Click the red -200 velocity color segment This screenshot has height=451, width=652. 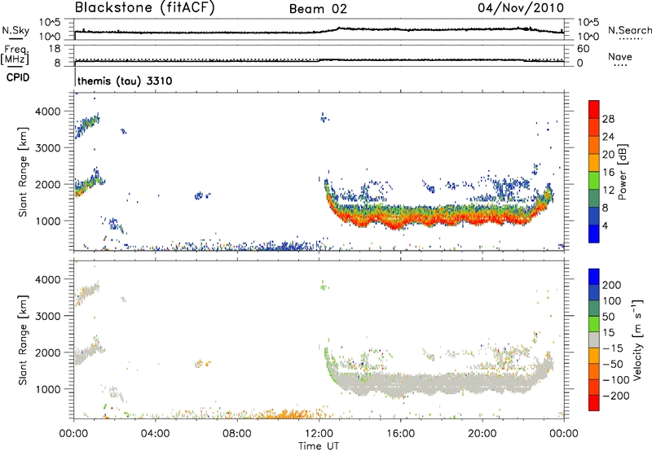tap(594, 403)
